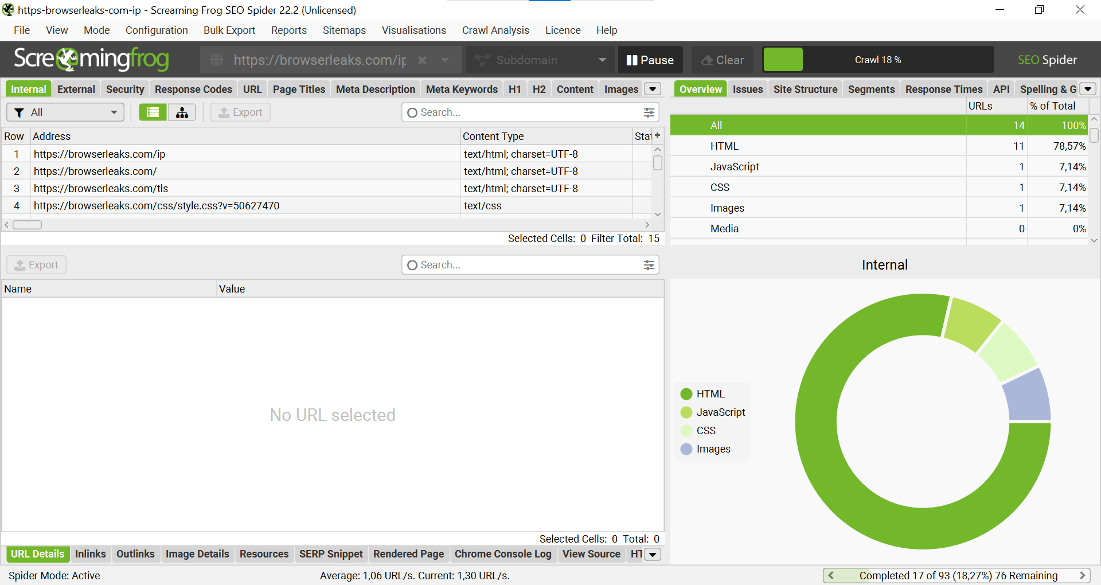Click the Crawl 18% progress bar

[877, 60]
